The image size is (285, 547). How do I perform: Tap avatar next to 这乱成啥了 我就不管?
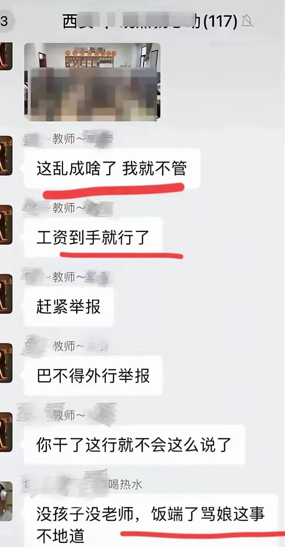[6, 156]
